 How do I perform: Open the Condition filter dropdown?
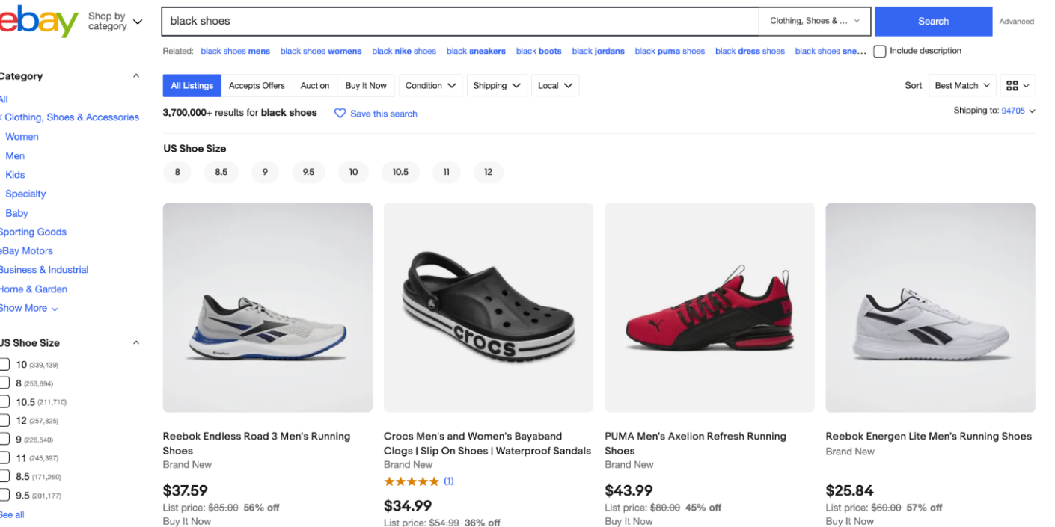(430, 86)
